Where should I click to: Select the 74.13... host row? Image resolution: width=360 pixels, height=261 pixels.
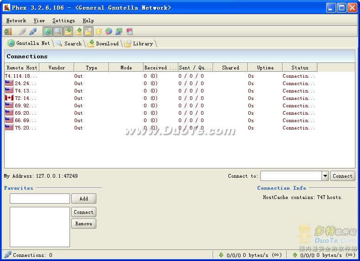click(161, 91)
